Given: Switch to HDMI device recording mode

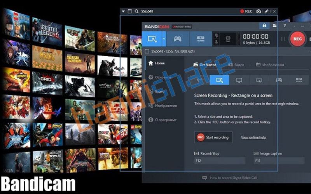Looking at the screenshot, I should [x=200, y=39].
